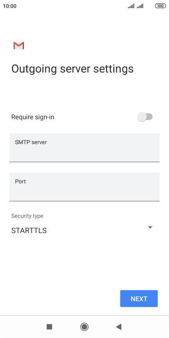The width and height of the screenshot is (169, 338).
Task: Tap the Require sign-in label text
Action: pos(33,117)
